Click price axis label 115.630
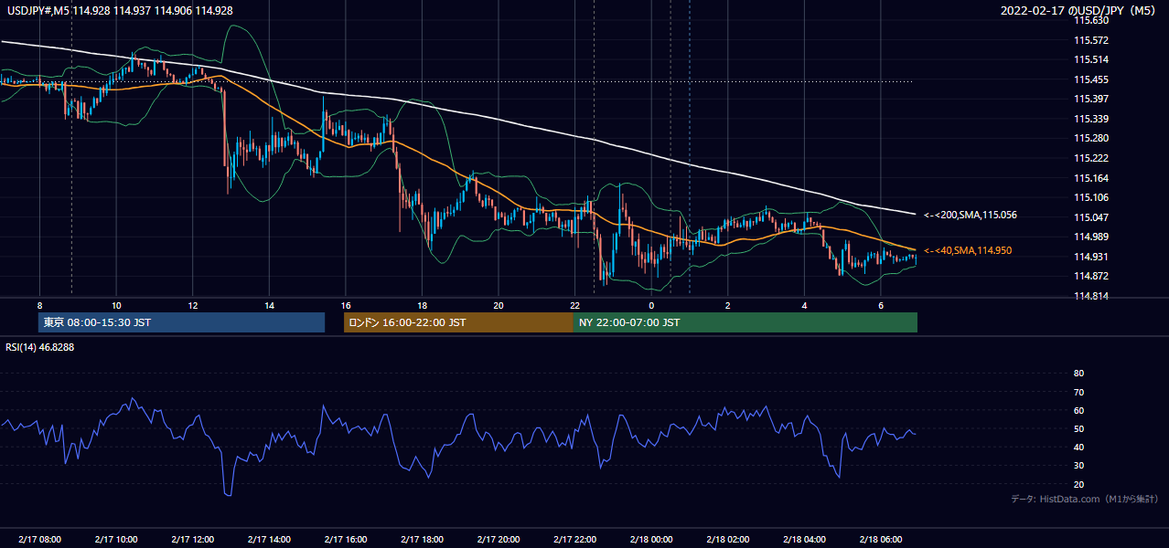This screenshot has width=1169, height=548. click(x=1091, y=21)
